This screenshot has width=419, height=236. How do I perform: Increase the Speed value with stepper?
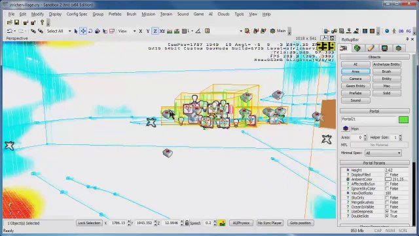point(215,222)
